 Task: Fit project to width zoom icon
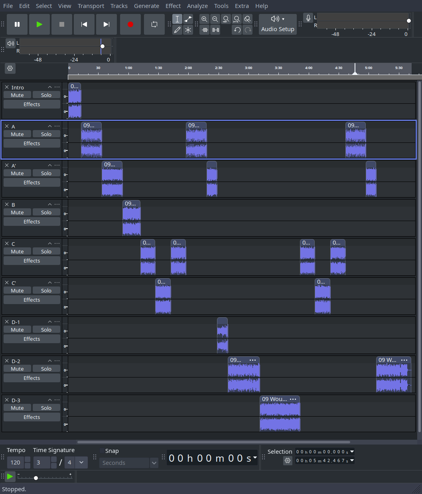[x=237, y=19]
